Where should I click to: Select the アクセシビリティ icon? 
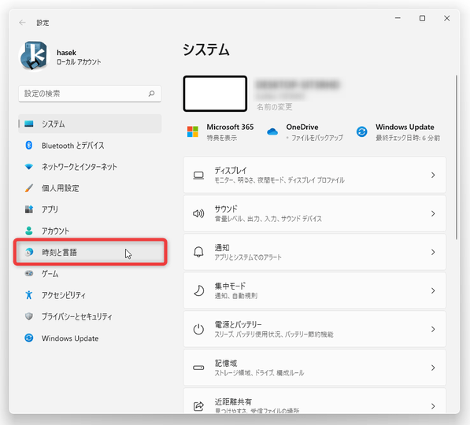coord(29,295)
